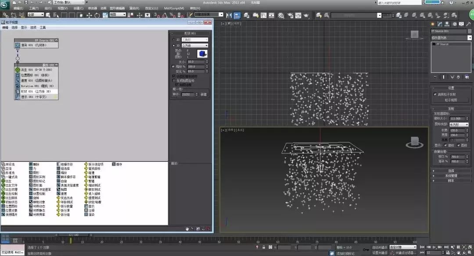Open 显示 menu in Particle View
Image resolution: width=474 pixels, height=256 pixels.
tap(24, 28)
